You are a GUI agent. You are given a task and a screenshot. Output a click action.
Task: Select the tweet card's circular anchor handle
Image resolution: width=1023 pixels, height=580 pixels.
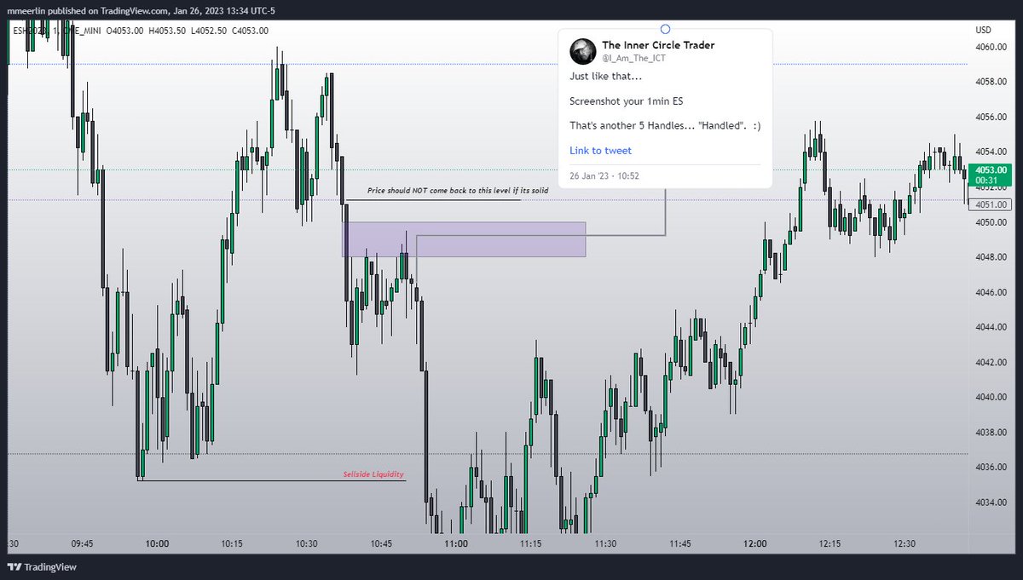click(665, 29)
